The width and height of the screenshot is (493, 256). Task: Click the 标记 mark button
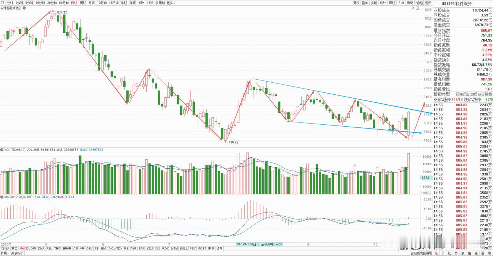pyautogui.click(x=410, y=3)
